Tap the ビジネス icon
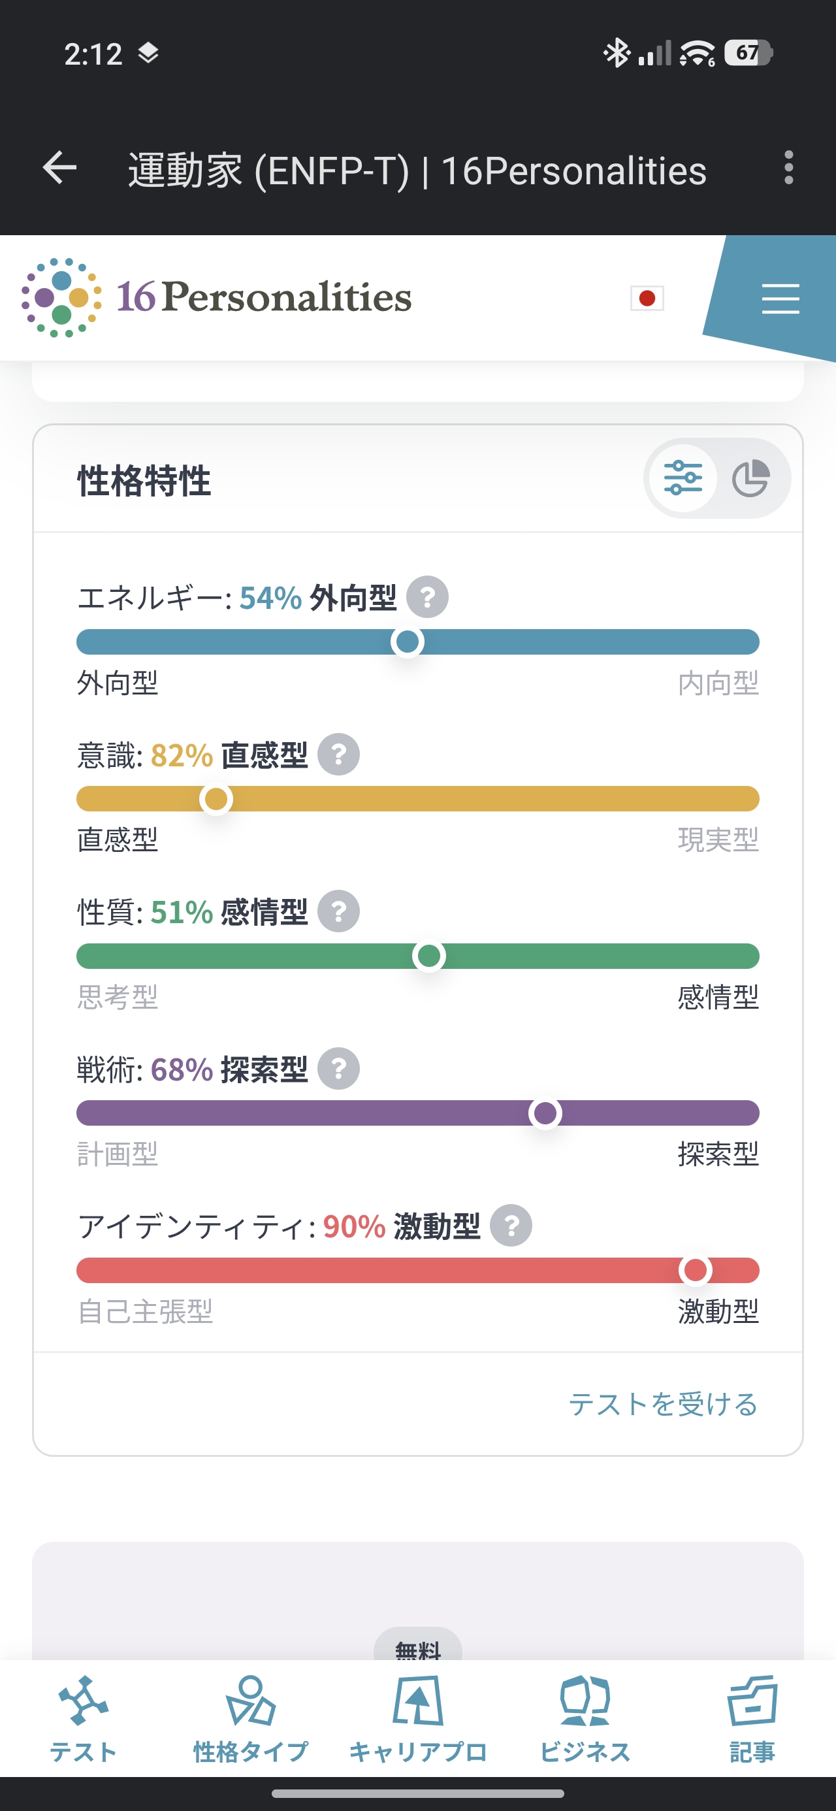 [x=585, y=1701]
